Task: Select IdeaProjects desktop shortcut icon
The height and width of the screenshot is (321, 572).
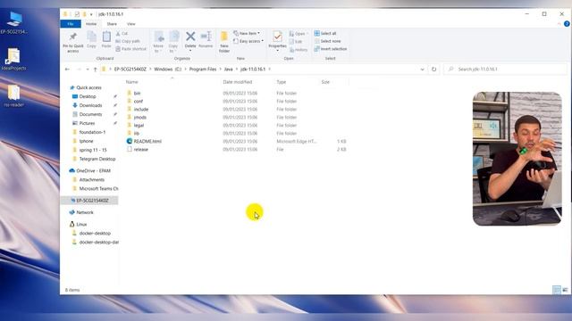Action: [x=13, y=60]
